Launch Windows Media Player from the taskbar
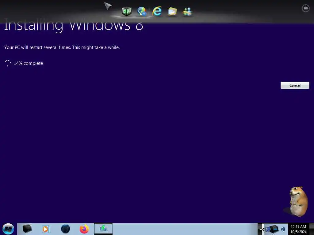 coord(45,229)
